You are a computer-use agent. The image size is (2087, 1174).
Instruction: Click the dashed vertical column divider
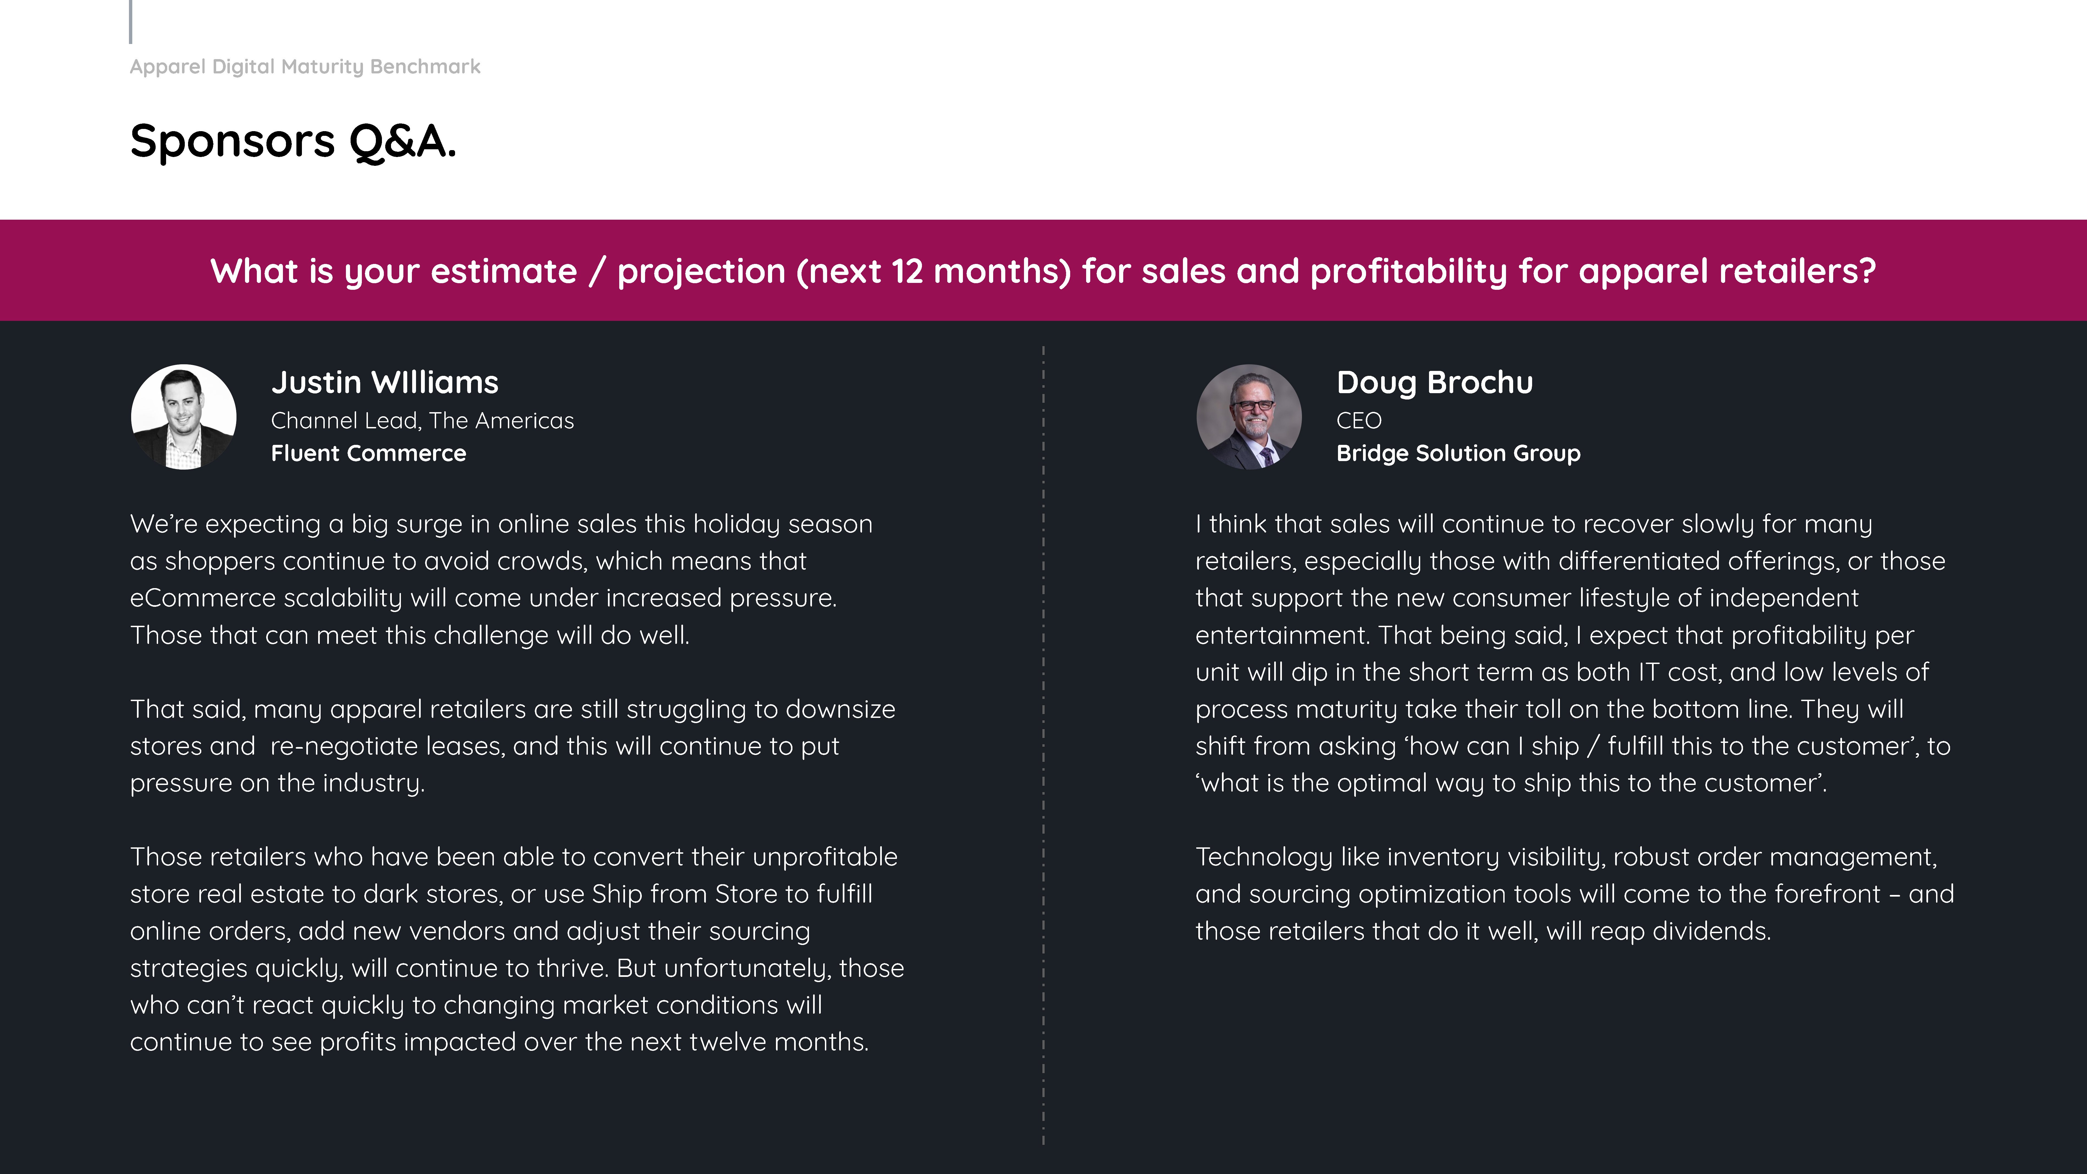[1043, 745]
